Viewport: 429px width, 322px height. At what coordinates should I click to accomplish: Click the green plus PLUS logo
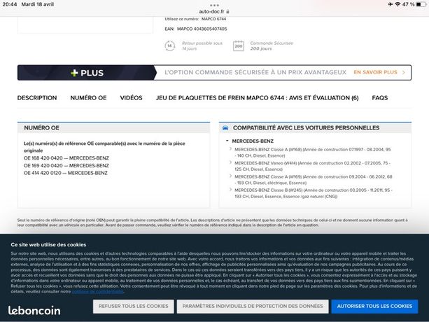click(x=87, y=73)
